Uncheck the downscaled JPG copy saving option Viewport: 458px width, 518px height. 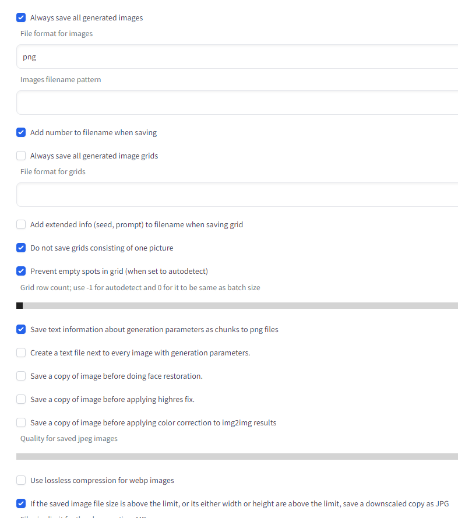(21, 503)
